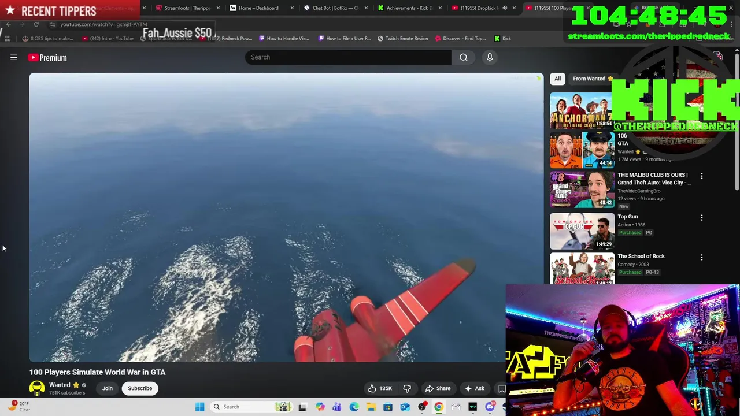
Task: Click the YouTube Premium logo
Action: point(47,57)
